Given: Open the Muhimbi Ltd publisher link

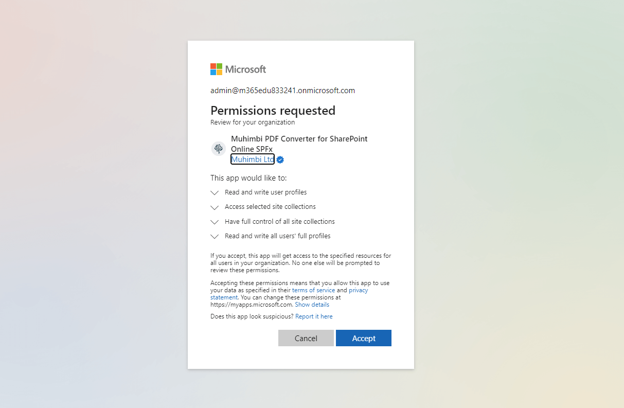Looking at the screenshot, I should pyautogui.click(x=253, y=159).
